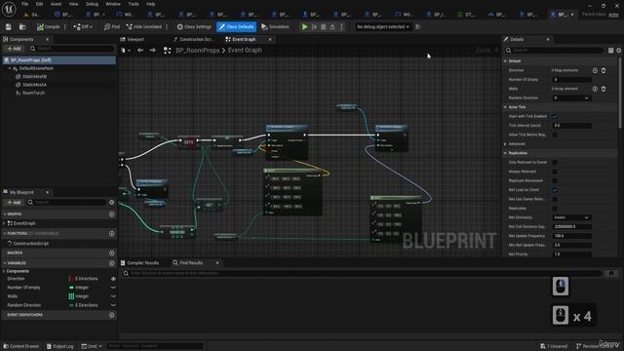
Task: Click the frame skip control
Action: 314,26
